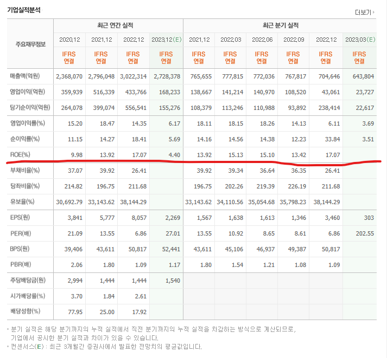The width and height of the screenshot is (387, 358).
Task: Click the 52,441 BPS estimate value
Action: click(x=171, y=250)
